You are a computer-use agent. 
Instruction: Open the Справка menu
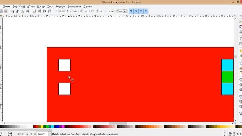pos(88,6)
